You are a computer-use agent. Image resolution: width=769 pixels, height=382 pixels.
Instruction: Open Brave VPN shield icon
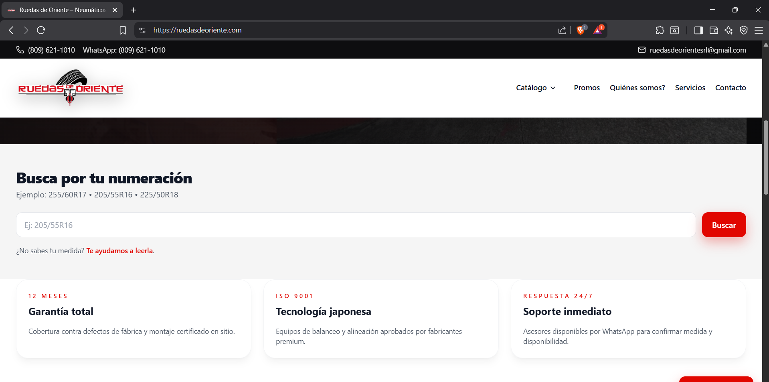[744, 30]
